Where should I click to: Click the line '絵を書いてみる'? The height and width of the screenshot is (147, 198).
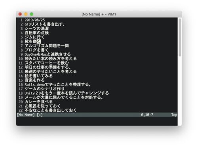coord(38,76)
